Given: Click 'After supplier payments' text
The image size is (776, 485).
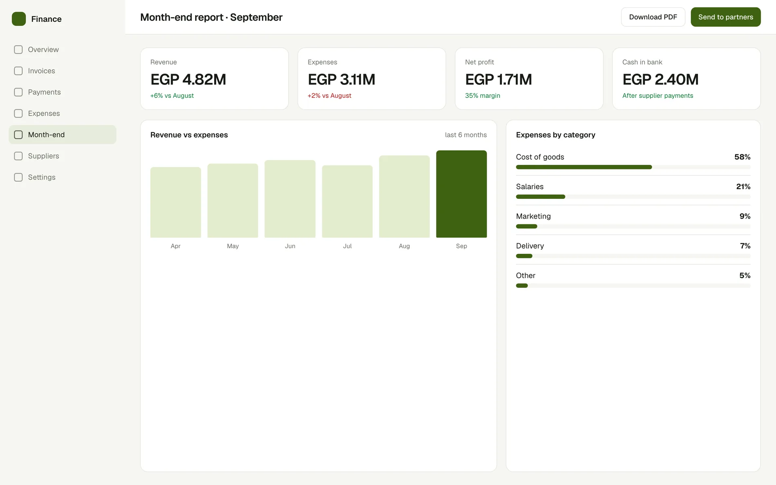Looking at the screenshot, I should click(658, 96).
